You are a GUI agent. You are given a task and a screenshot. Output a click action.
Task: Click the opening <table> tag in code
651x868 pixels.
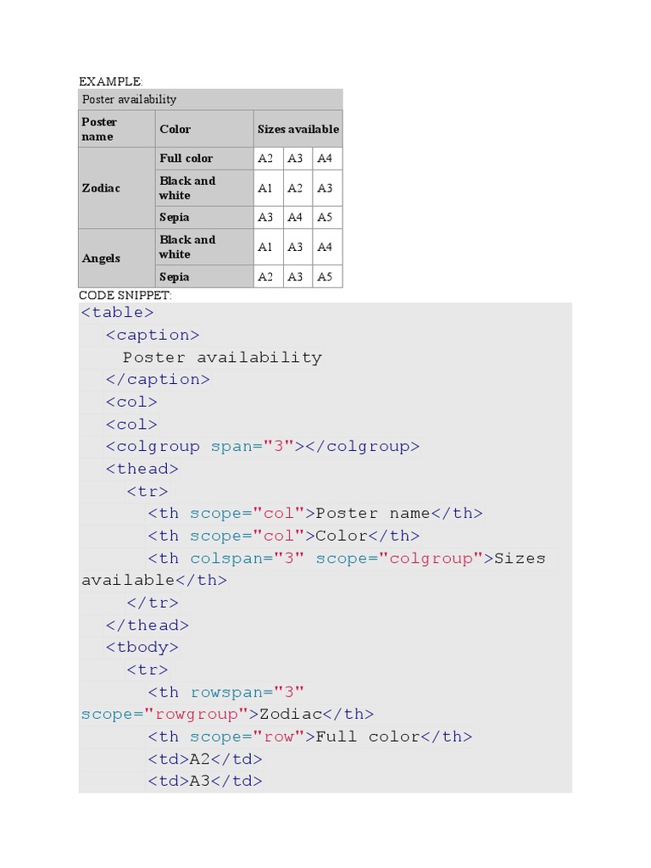click(x=118, y=313)
